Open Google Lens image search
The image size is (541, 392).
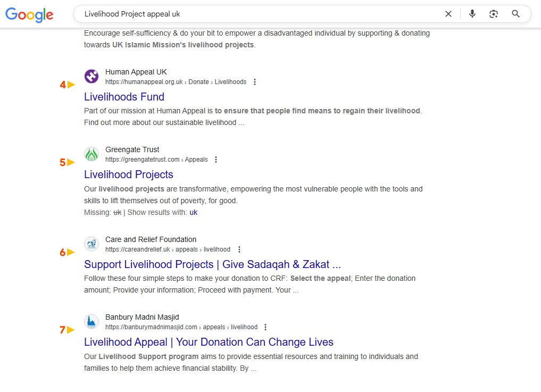[494, 14]
